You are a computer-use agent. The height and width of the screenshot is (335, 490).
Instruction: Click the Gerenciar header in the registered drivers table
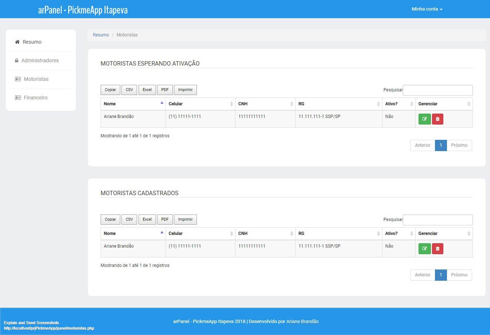click(x=444, y=233)
